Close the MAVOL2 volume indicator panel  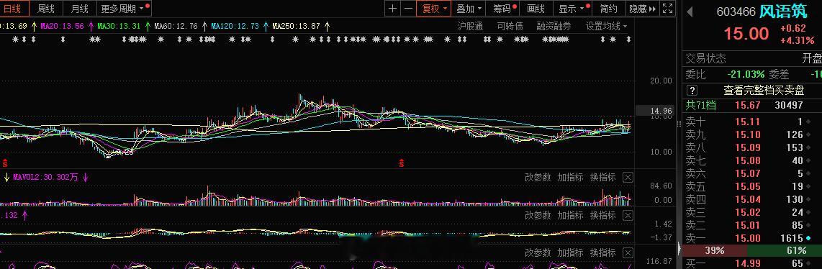click(x=628, y=178)
